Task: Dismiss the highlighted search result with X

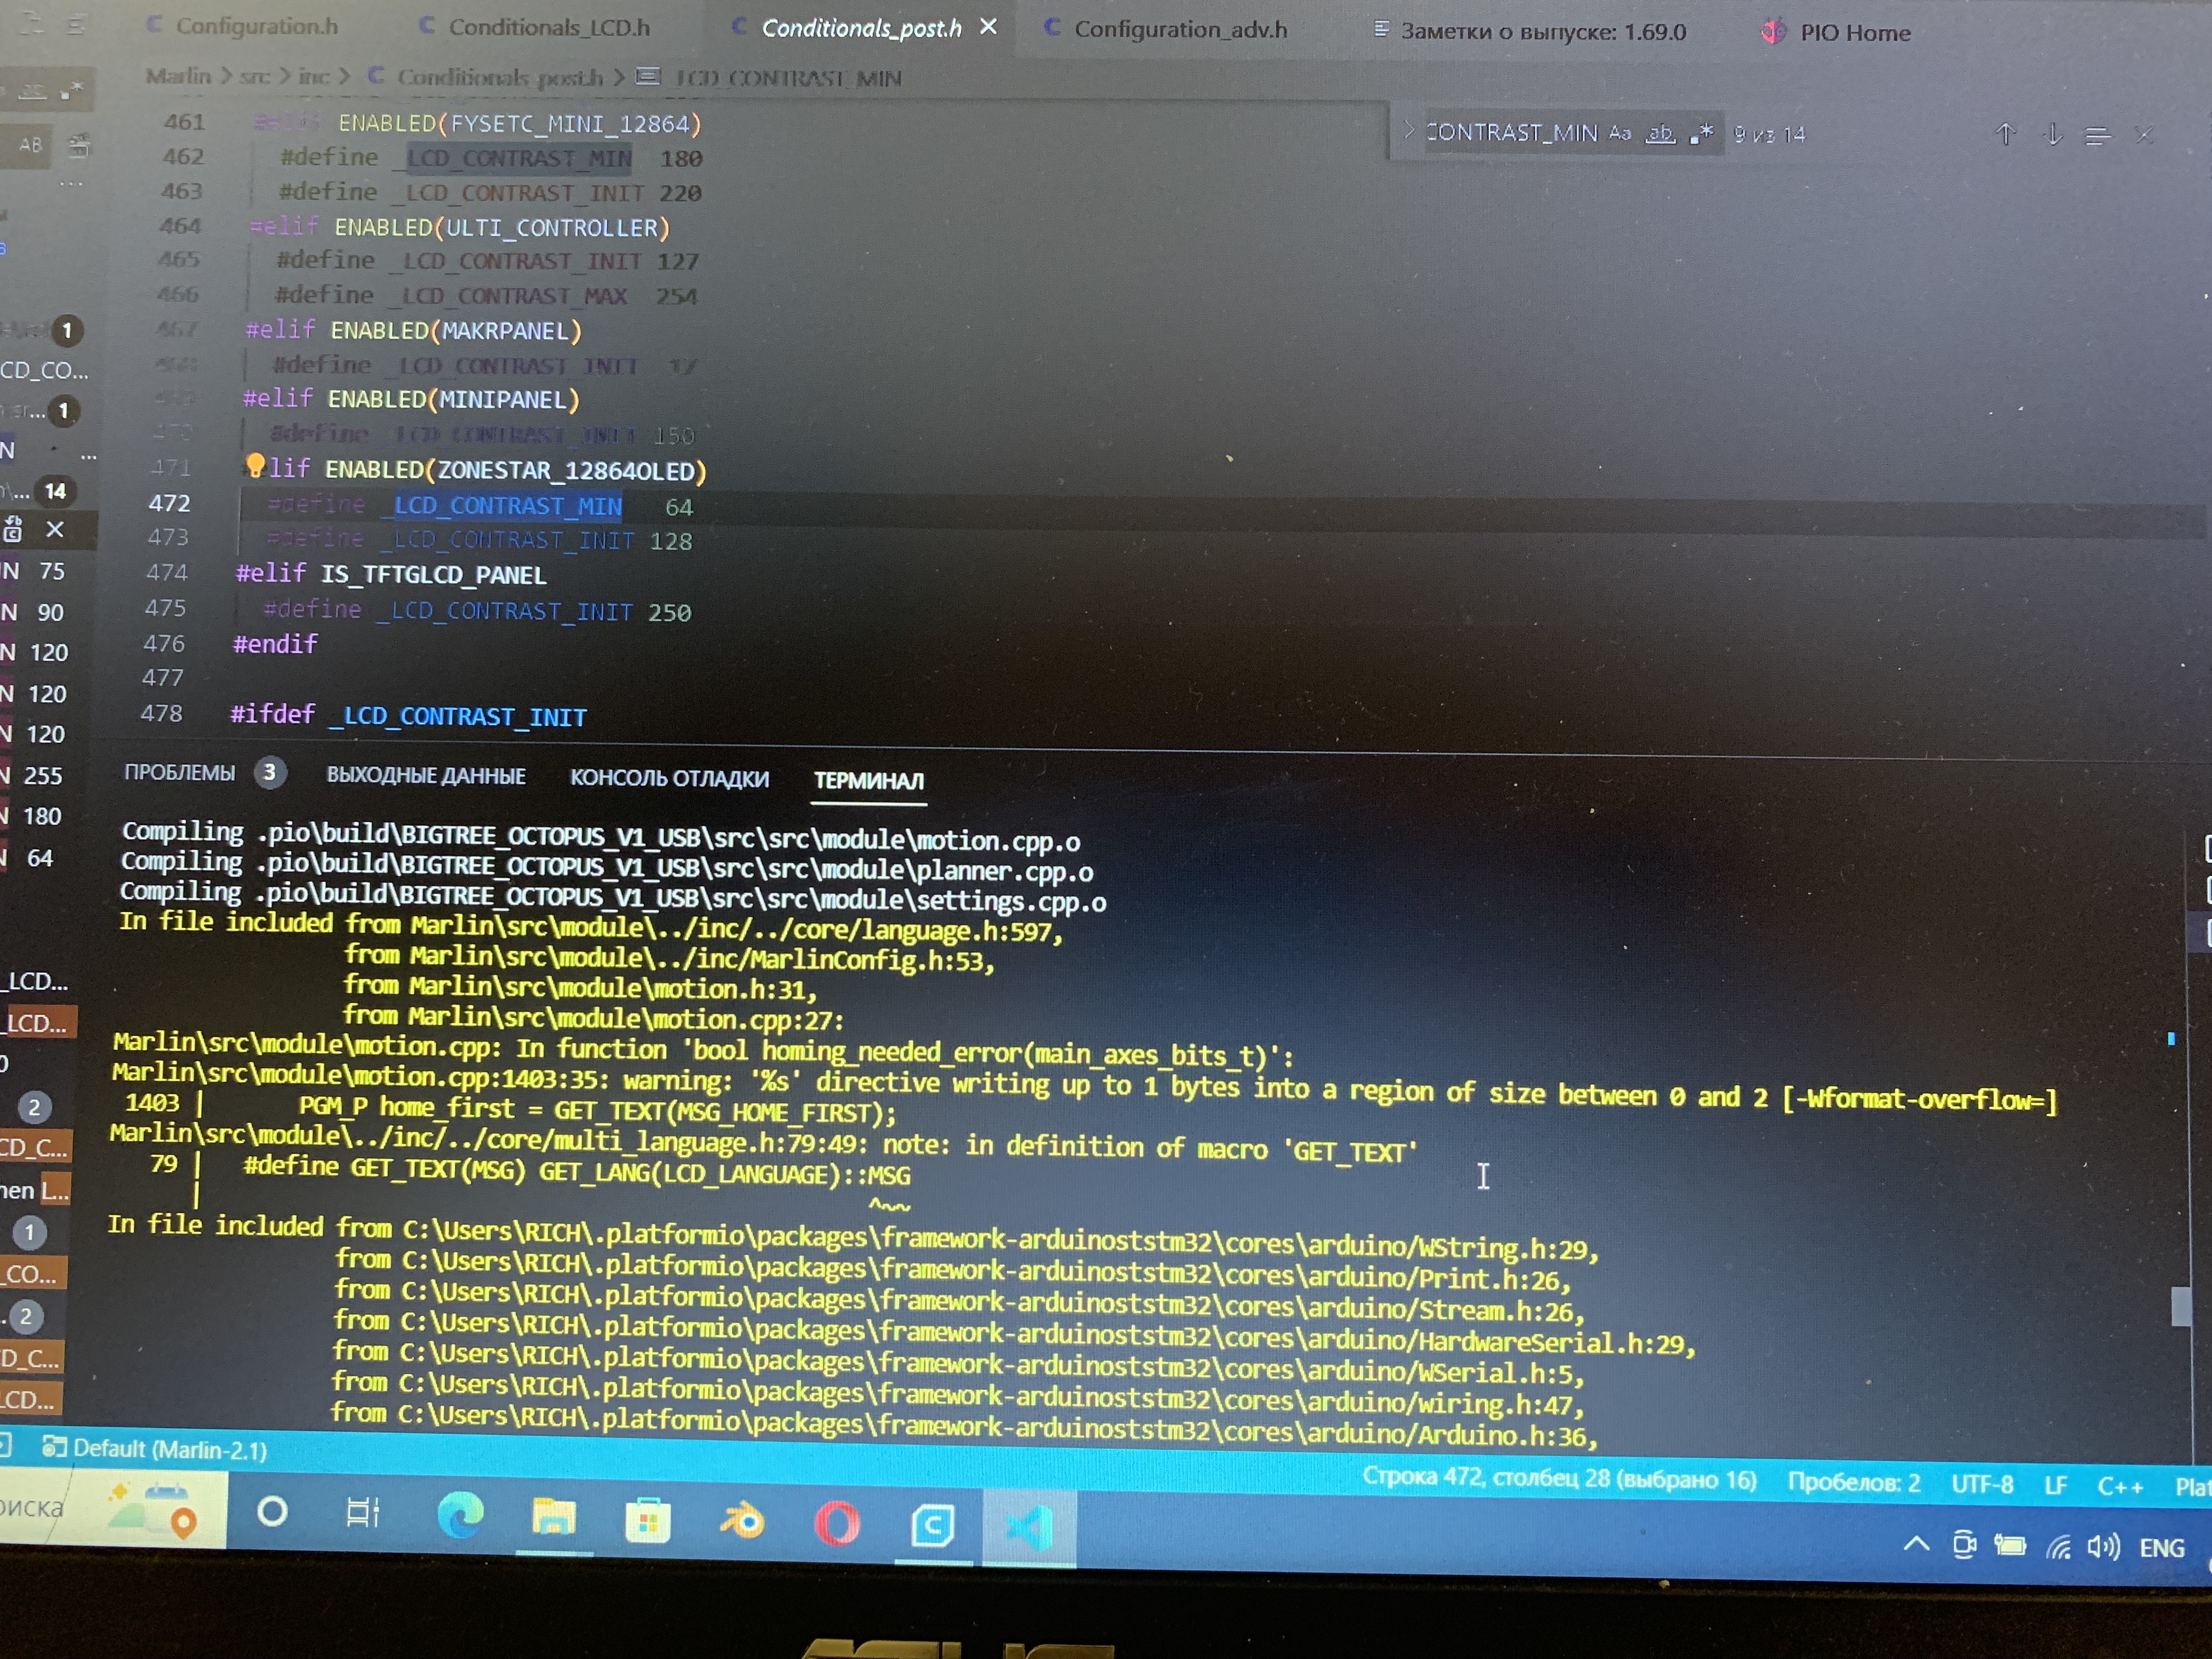Action: [x=55, y=530]
